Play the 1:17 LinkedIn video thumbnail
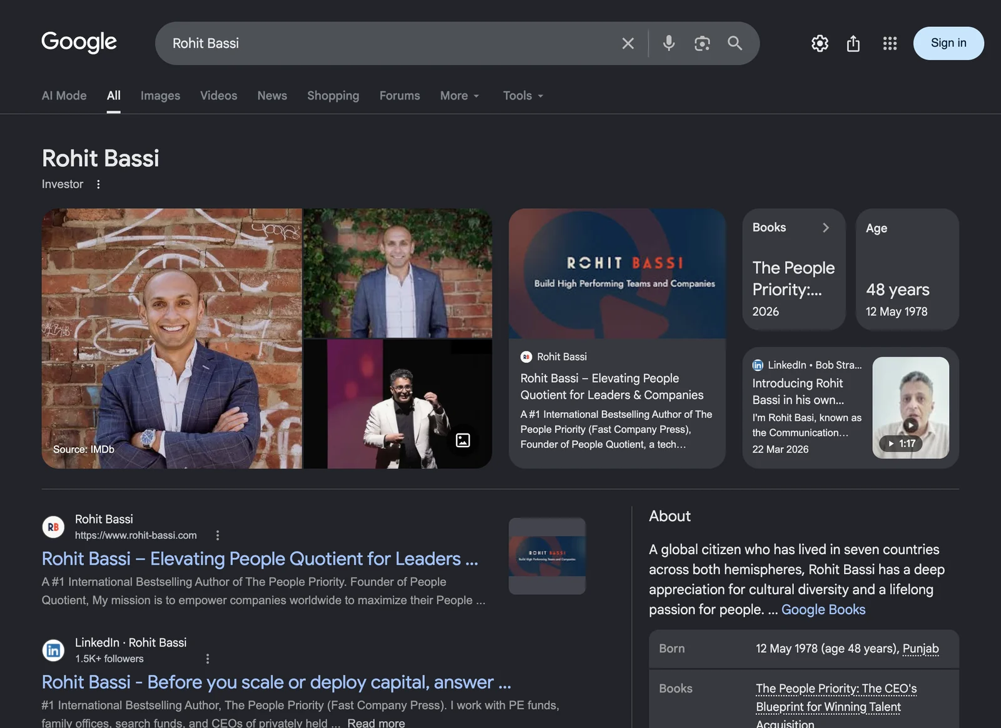1001x728 pixels. tap(910, 408)
